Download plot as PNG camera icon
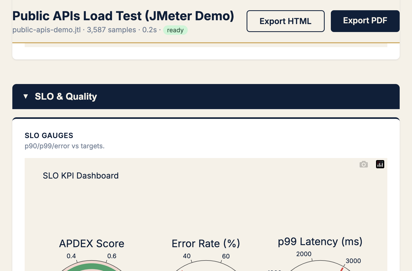Image resolution: width=412 pixels, height=271 pixels. pyautogui.click(x=363, y=164)
